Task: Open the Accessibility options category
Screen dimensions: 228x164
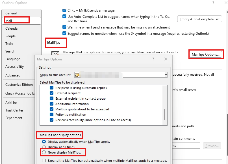Action: coord(14,67)
